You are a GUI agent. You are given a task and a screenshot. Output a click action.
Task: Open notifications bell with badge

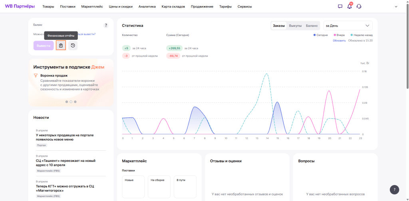349,6
